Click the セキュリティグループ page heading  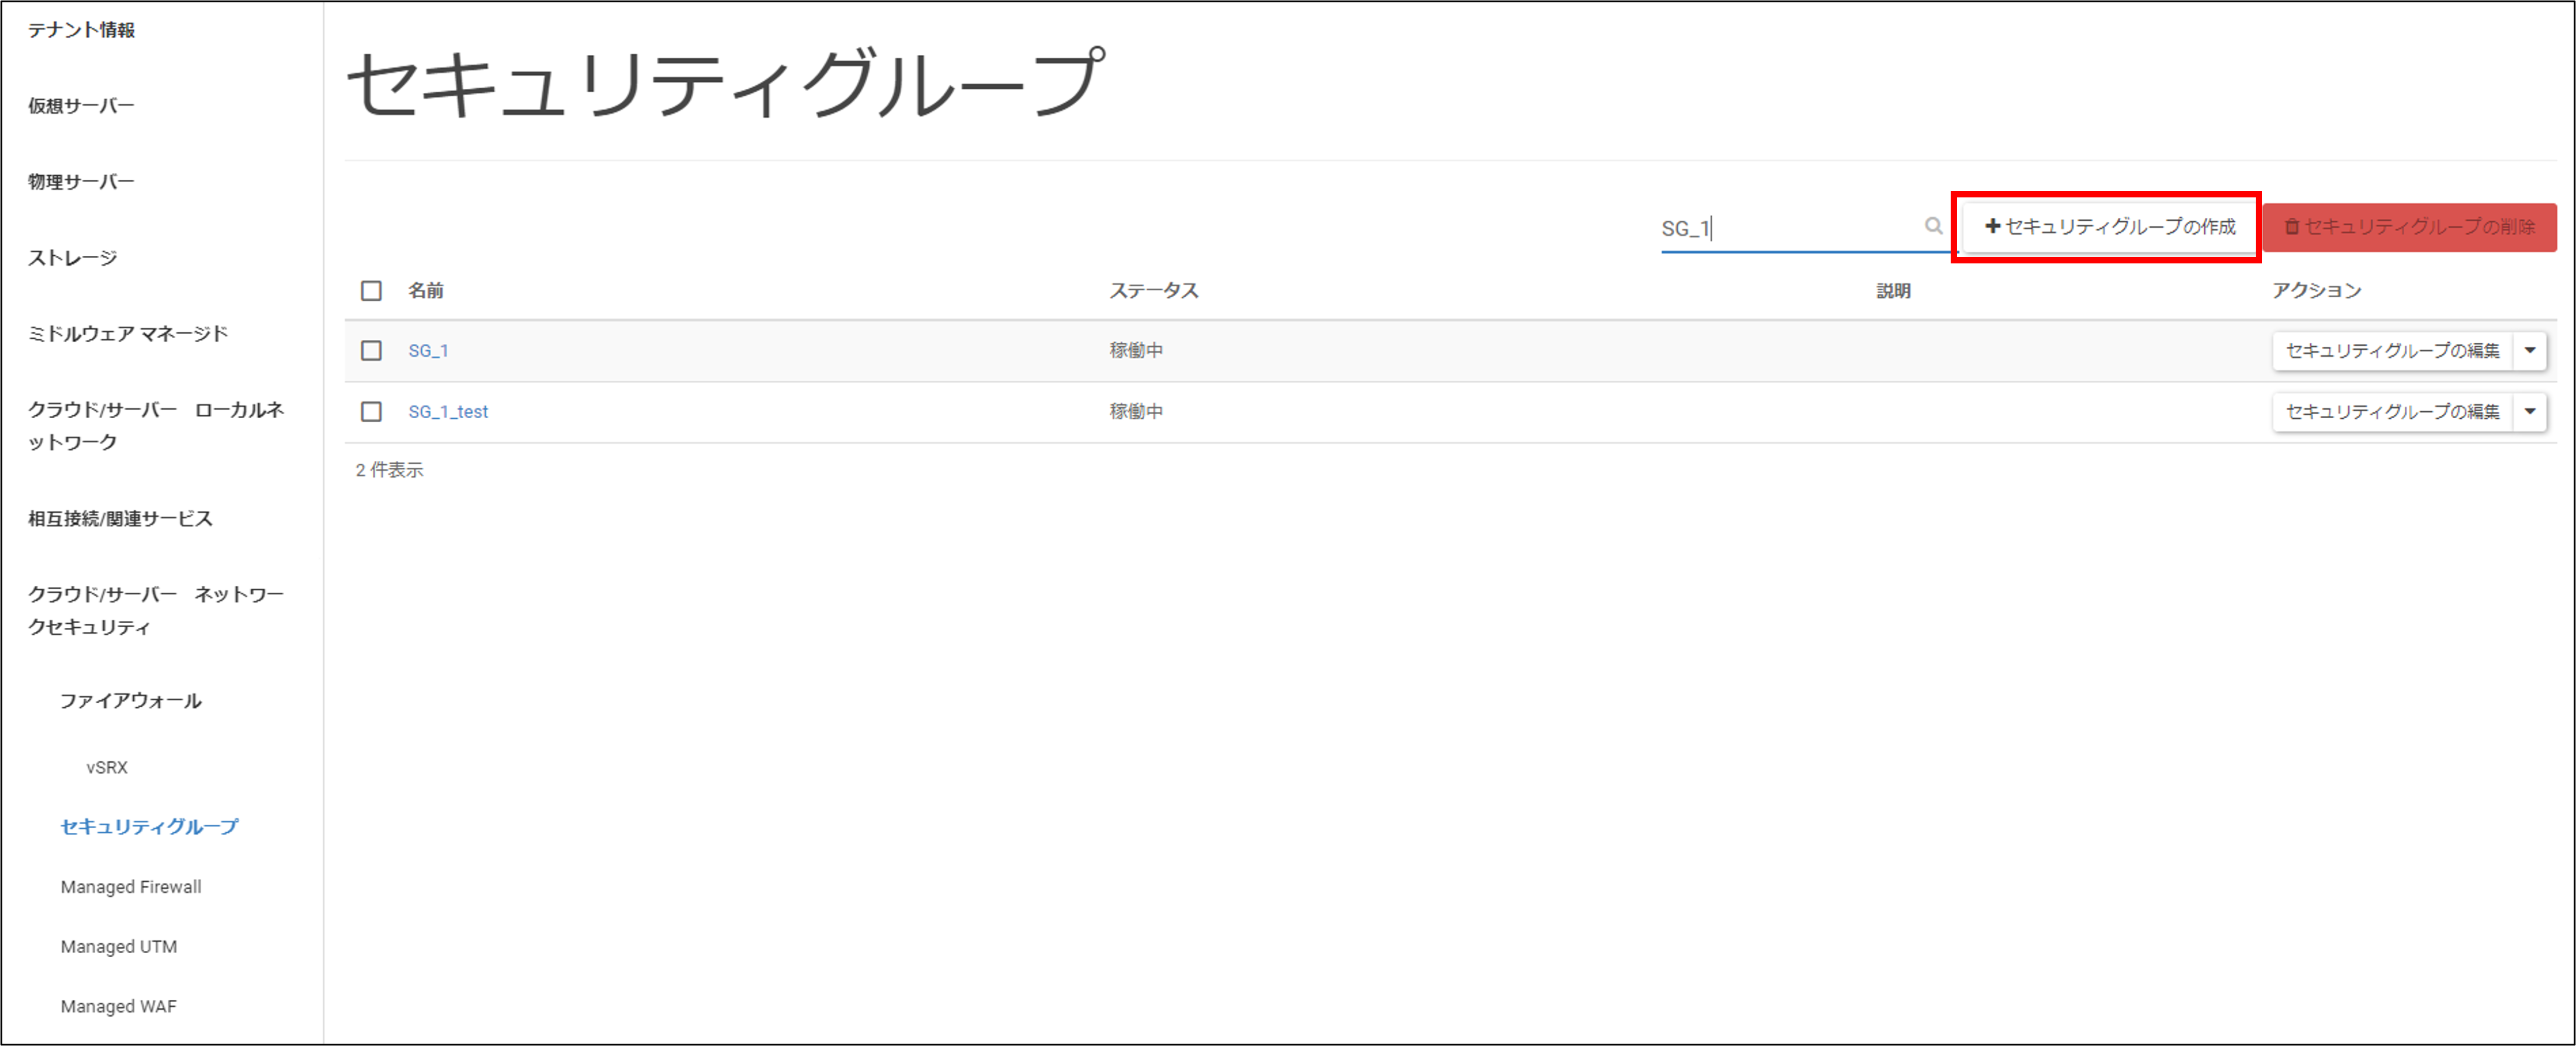pyautogui.click(x=726, y=84)
